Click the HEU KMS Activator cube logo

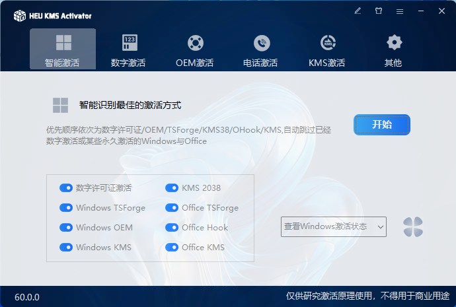(20, 16)
